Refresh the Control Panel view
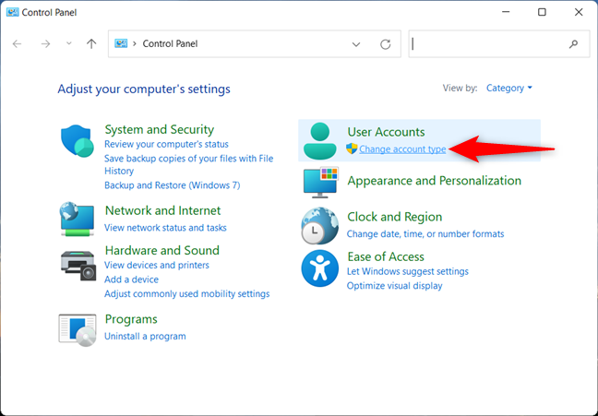The image size is (598, 416). (385, 44)
